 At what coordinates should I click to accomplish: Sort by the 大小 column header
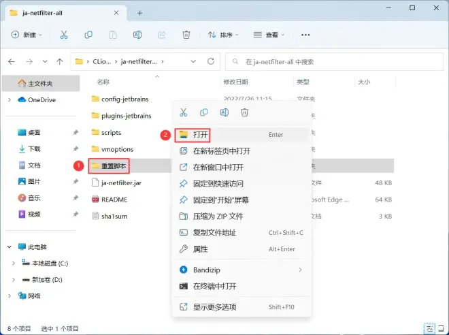(x=364, y=82)
